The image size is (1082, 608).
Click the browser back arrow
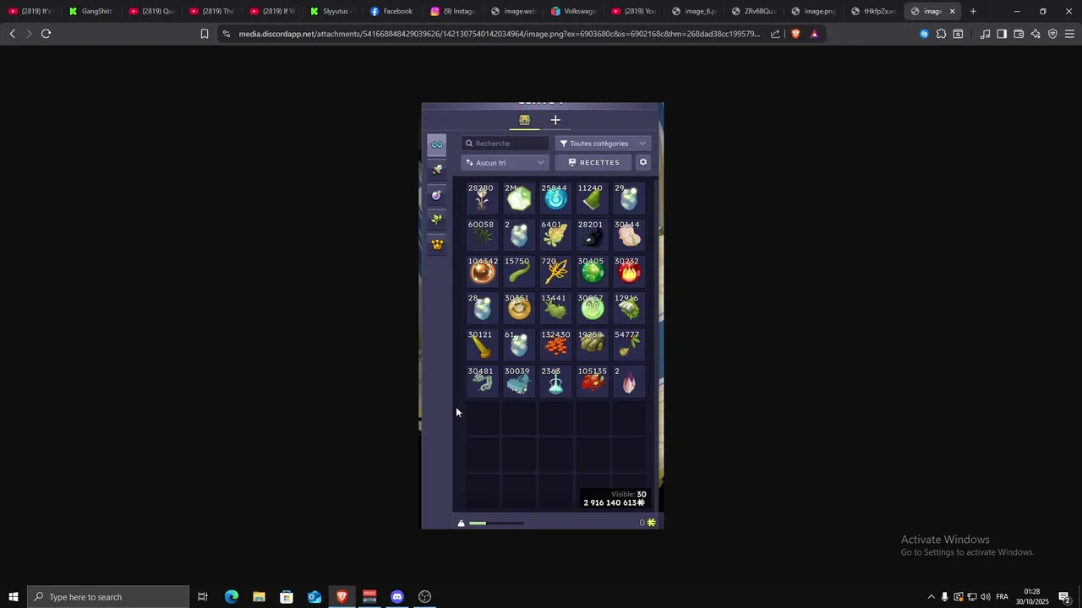coord(12,34)
